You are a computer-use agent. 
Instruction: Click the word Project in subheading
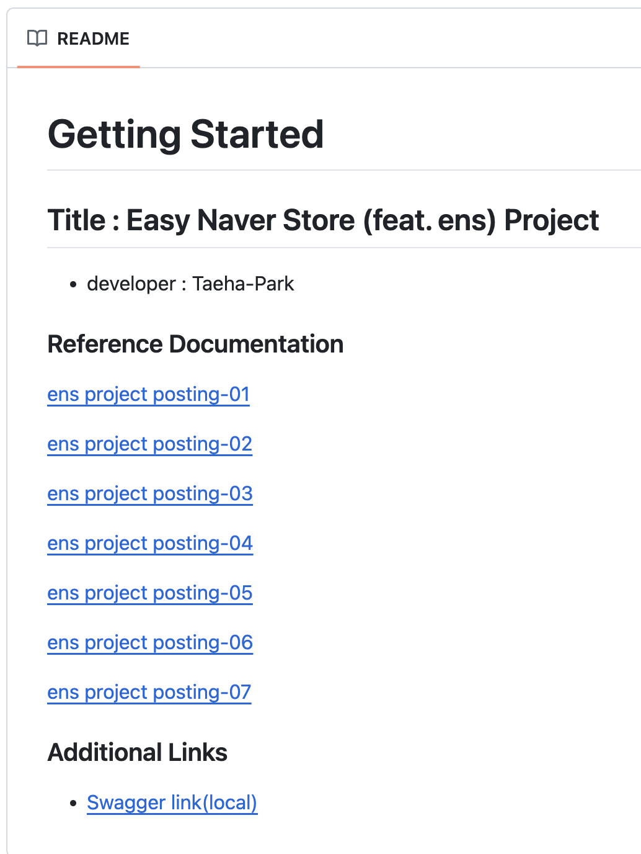(552, 221)
